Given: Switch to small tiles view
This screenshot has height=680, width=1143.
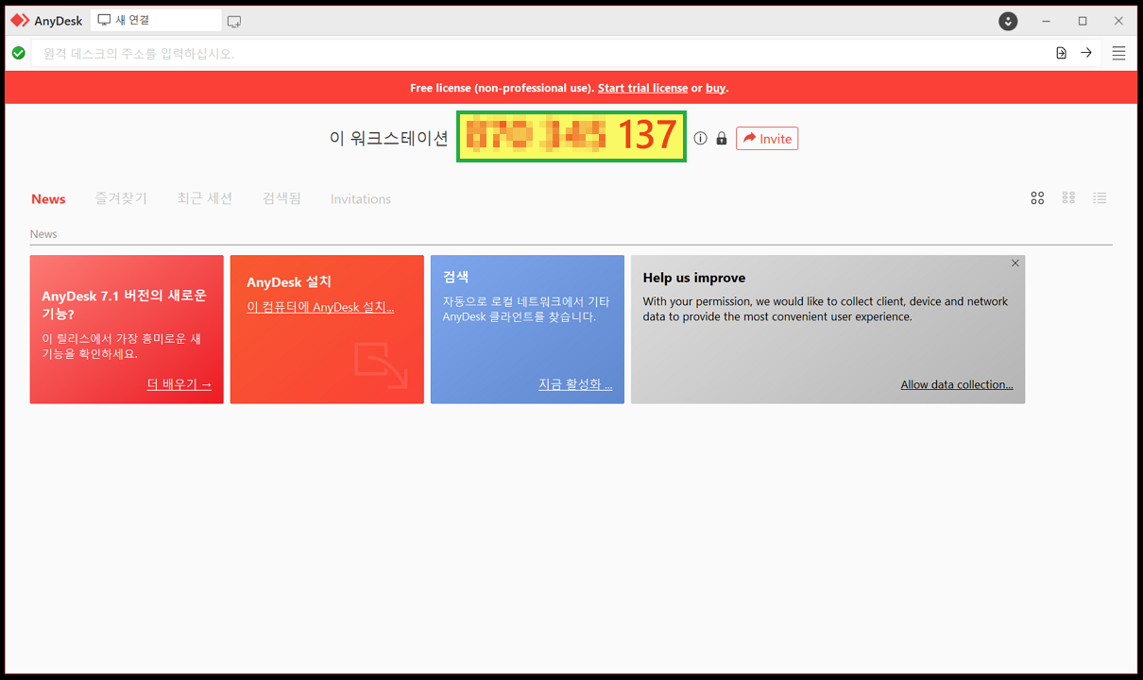Looking at the screenshot, I should click(1068, 198).
